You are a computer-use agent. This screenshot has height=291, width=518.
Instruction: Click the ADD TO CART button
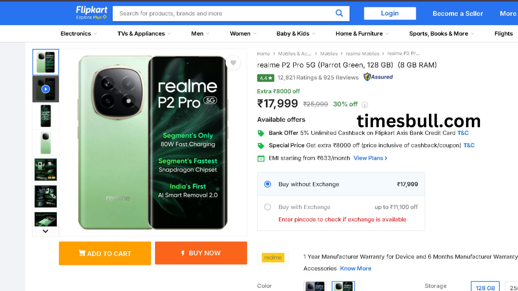[105, 253]
